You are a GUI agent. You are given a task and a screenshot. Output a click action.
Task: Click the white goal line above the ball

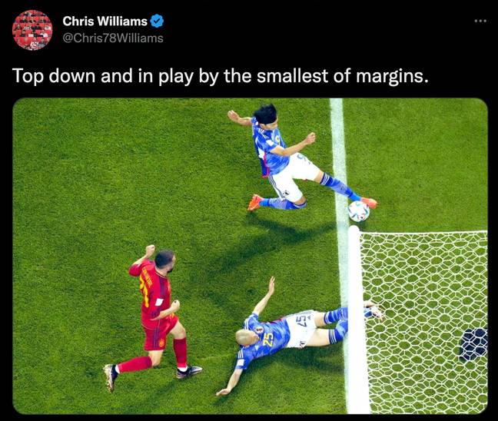pyautogui.click(x=338, y=149)
